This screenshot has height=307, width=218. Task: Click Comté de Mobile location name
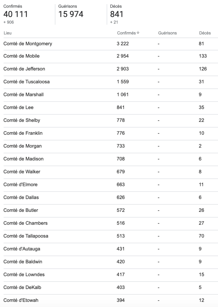point(22,56)
